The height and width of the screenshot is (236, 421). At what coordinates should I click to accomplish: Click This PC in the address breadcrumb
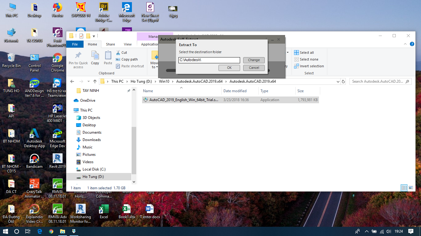coord(117,81)
